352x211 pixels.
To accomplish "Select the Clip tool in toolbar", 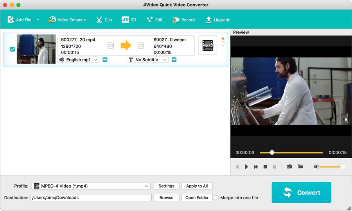I will tap(104, 20).
